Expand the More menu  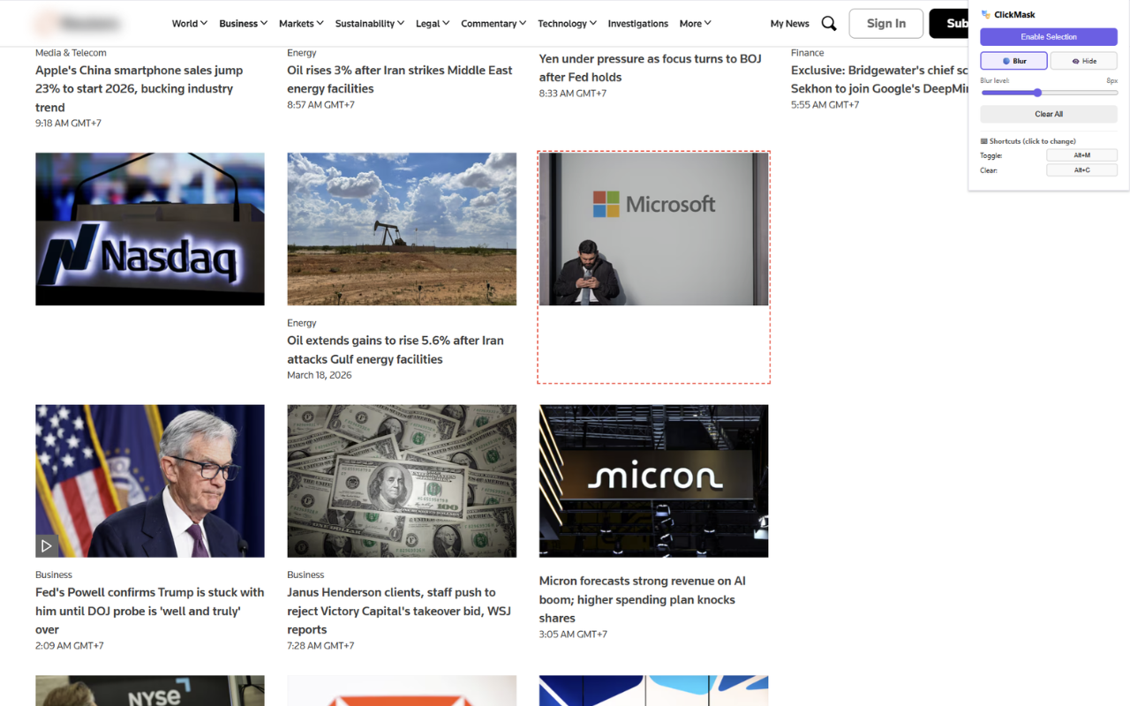click(x=695, y=24)
